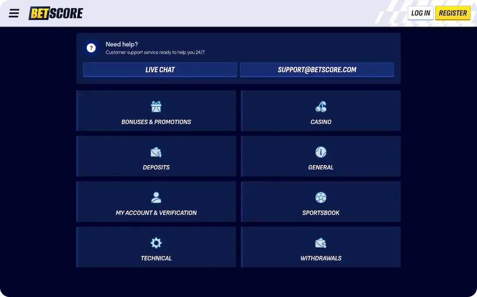The height and width of the screenshot is (297, 477).
Task: Click the Deposits wallet icon
Action: [x=156, y=152]
